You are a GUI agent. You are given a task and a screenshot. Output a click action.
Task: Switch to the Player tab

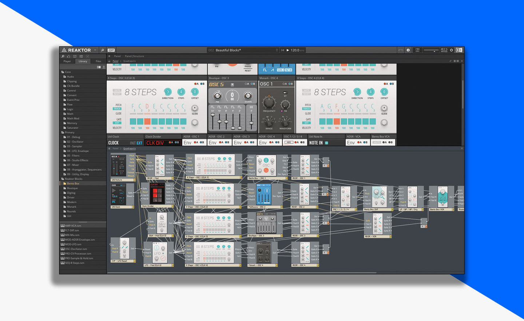coord(67,61)
